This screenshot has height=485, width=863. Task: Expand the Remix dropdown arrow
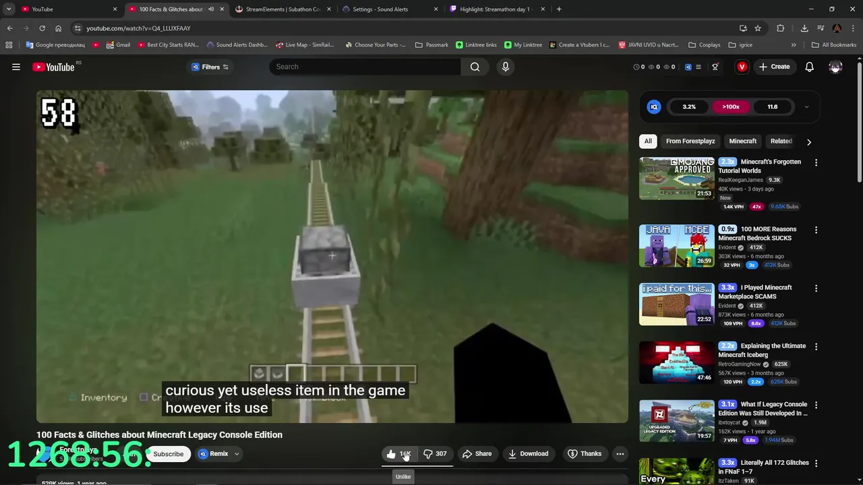point(237,454)
